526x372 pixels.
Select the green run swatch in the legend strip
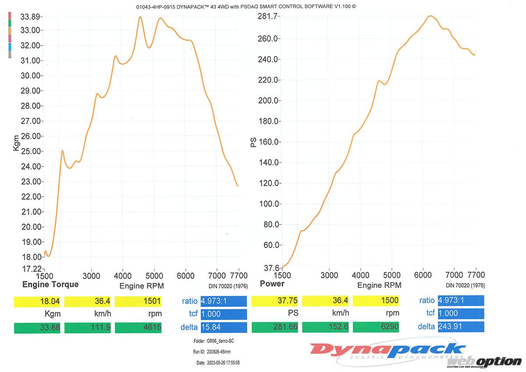10,23
